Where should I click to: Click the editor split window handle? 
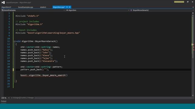tap(193, 13)
